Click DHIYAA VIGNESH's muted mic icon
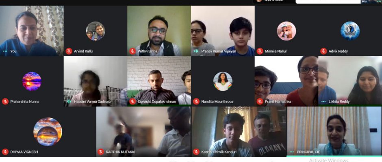This screenshot has height=162, width=382. click(x=5, y=152)
